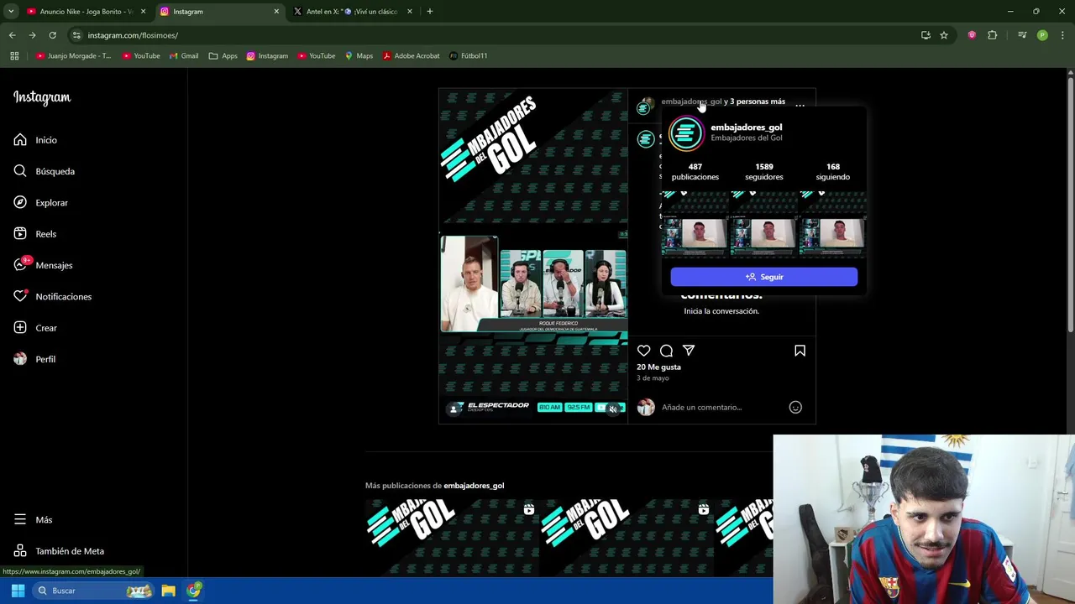Open the Chrome apps grid icon
Viewport: 1075px width, 604px height.
pyautogui.click(x=14, y=56)
